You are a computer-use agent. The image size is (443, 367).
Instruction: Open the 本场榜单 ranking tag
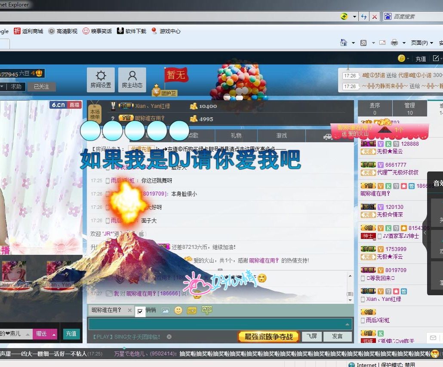(95, 114)
